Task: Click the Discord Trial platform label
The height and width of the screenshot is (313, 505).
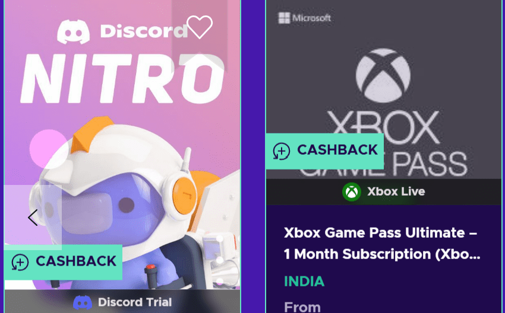Action: pos(135,302)
